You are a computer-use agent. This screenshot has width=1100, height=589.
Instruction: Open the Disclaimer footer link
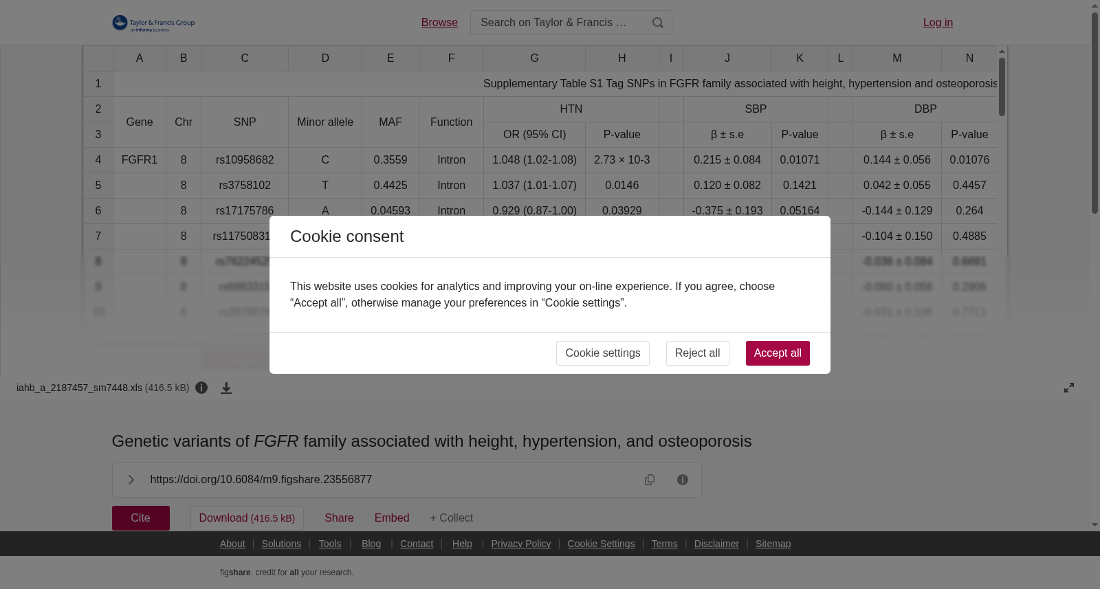tap(716, 544)
